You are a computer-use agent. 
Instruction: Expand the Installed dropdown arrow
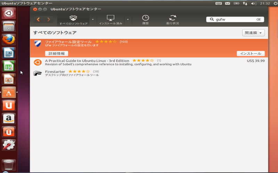pos(128,19)
